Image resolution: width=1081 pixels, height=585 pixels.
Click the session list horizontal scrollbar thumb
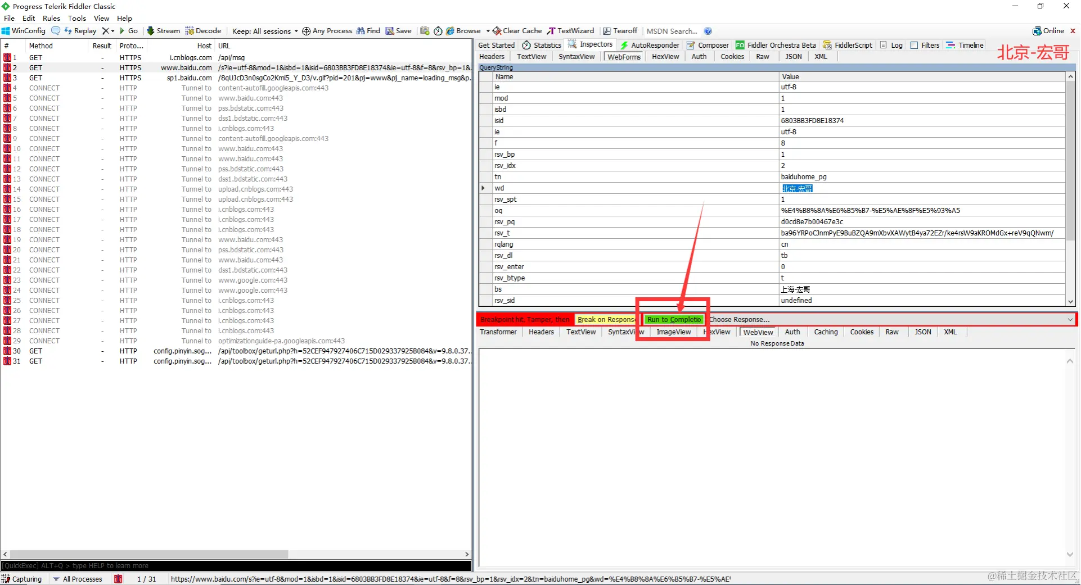coord(149,554)
